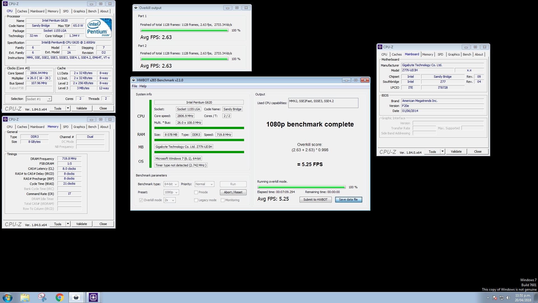The image size is (538, 303).
Task: Minimize CPU-Z Memory window
Action: click(91, 120)
